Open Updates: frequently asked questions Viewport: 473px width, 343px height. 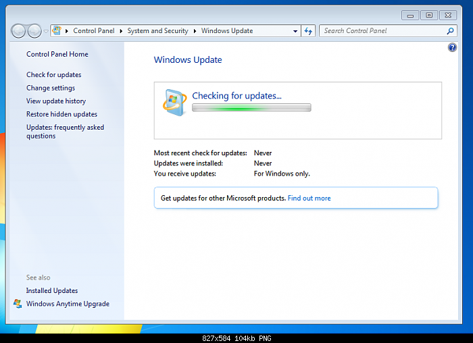pyautogui.click(x=65, y=132)
